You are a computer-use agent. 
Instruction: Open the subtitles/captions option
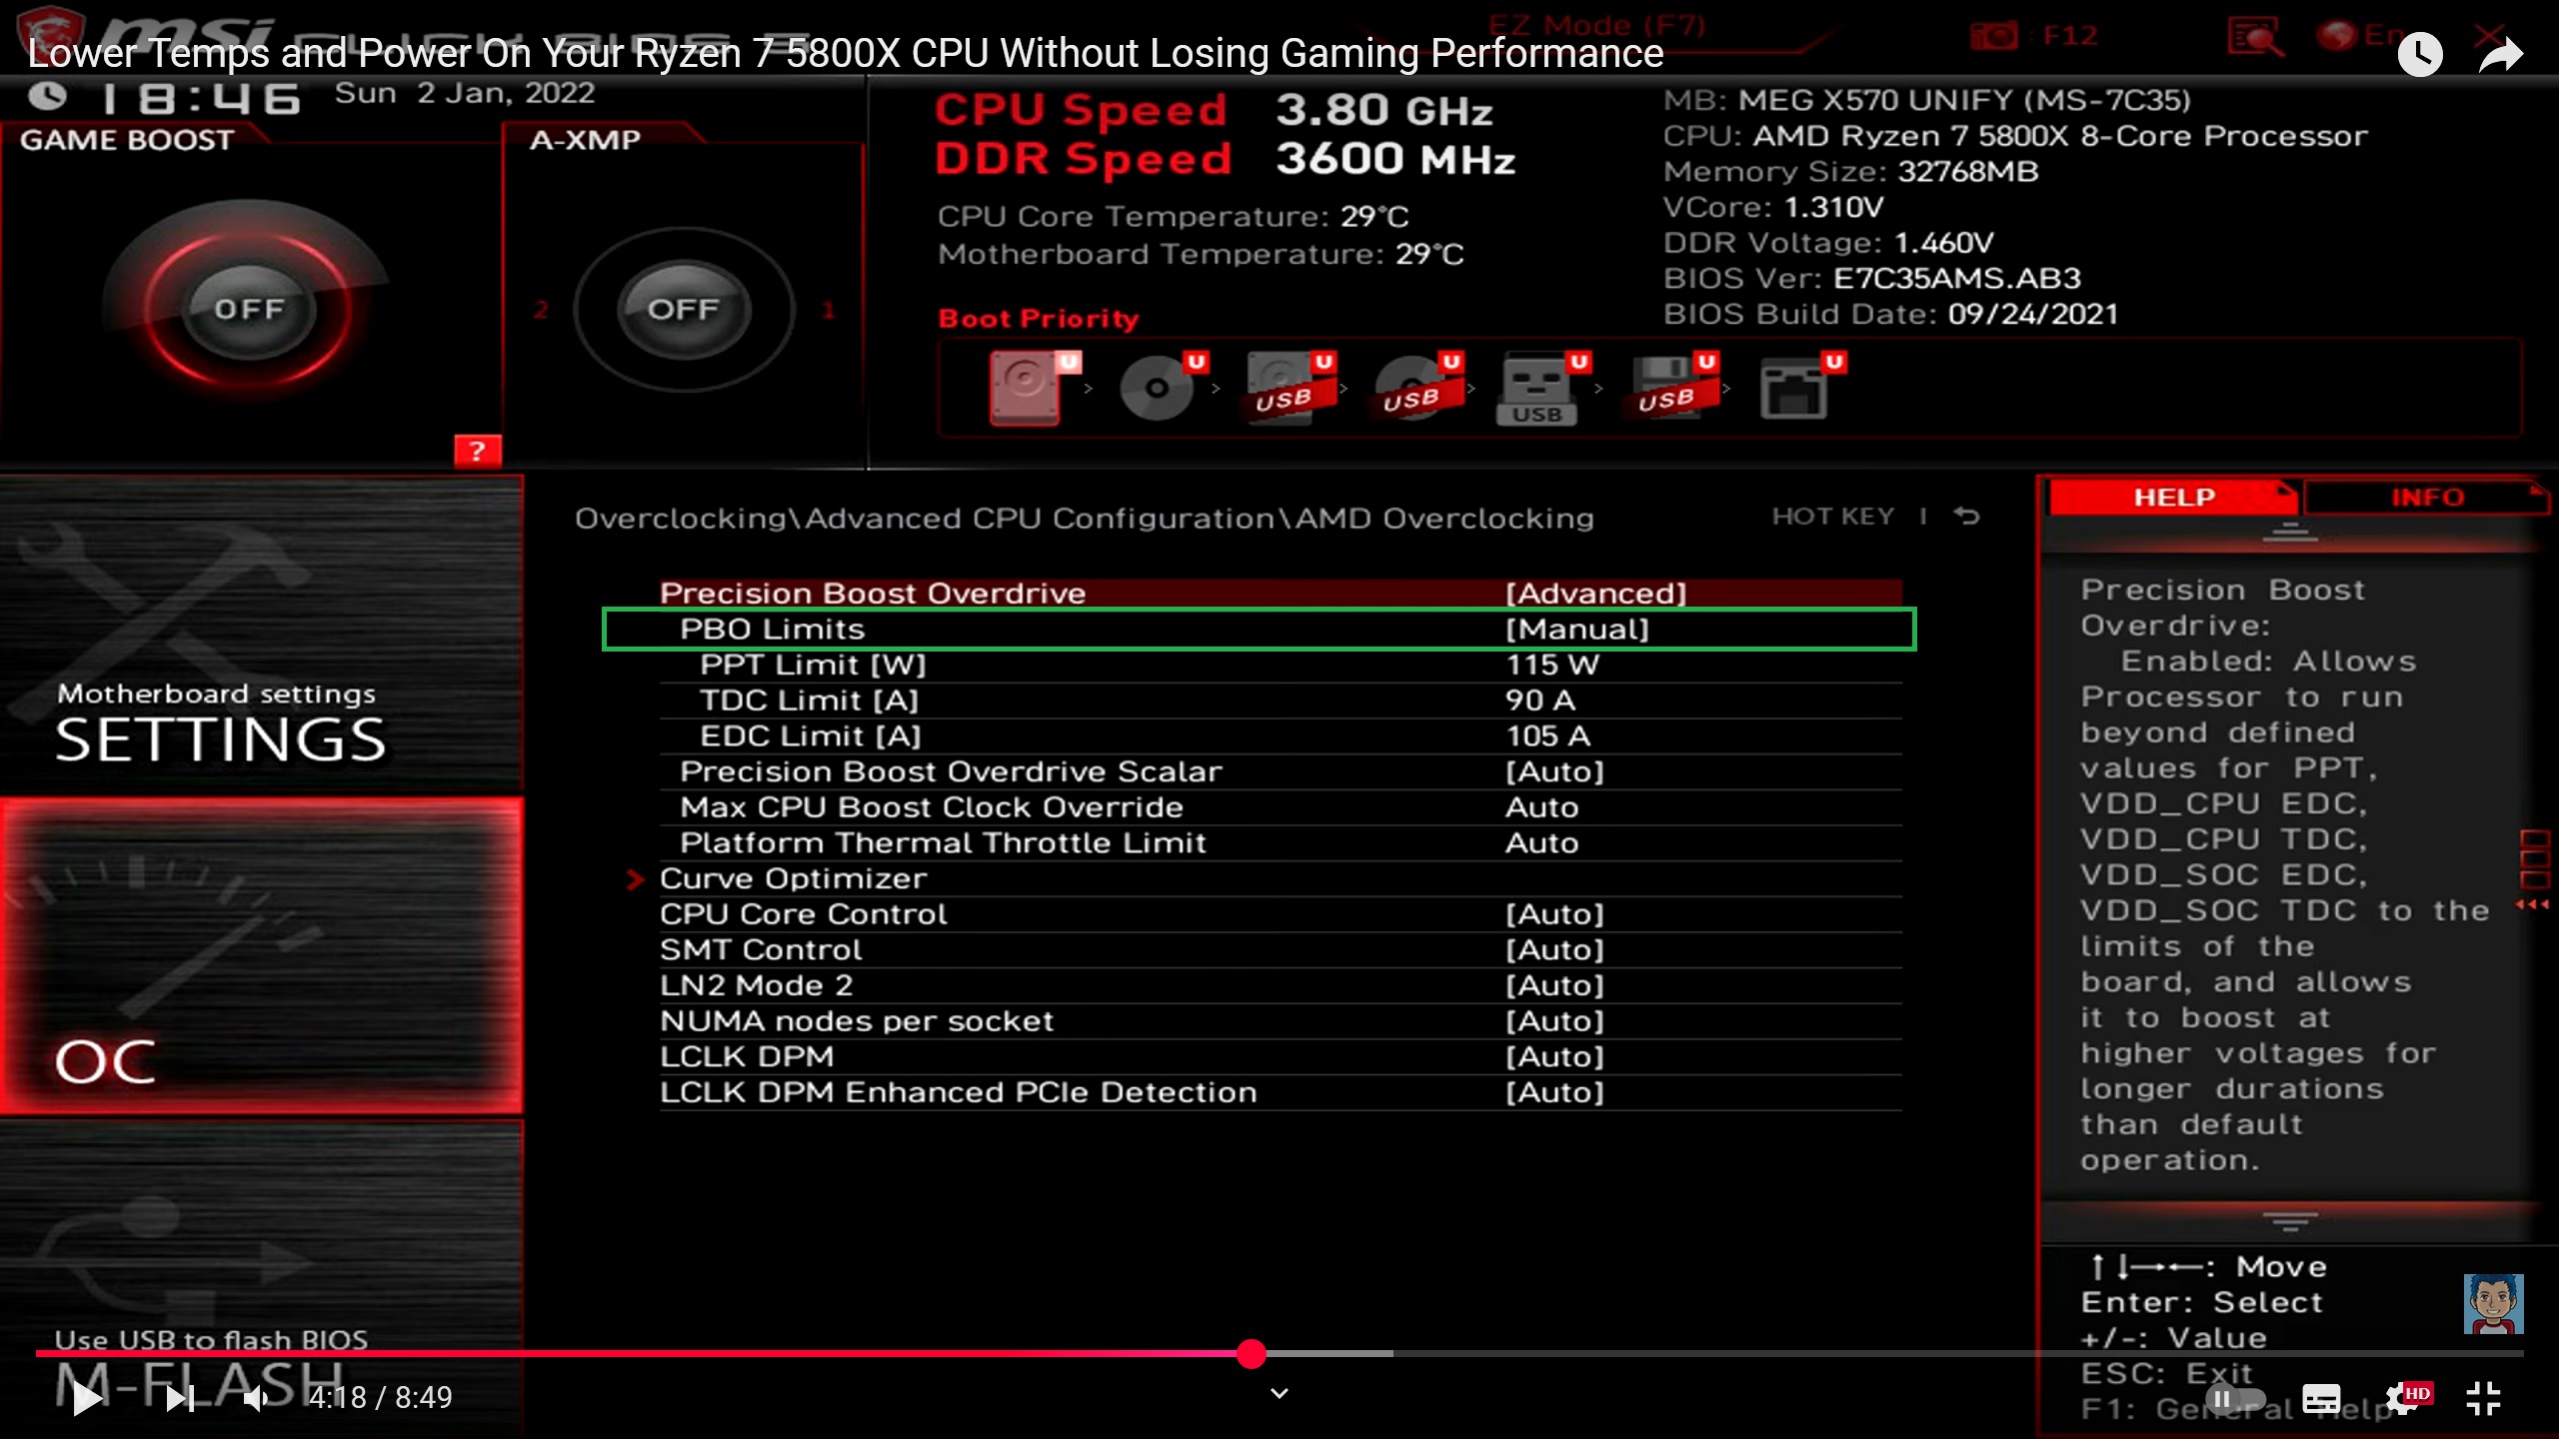(x=2321, y=1398)
